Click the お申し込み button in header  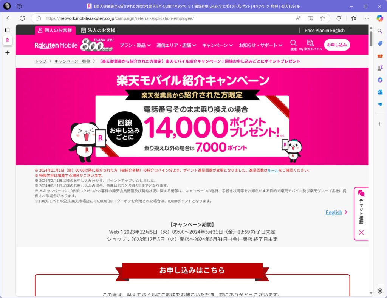pyautogui.click(x=337, y=45)
